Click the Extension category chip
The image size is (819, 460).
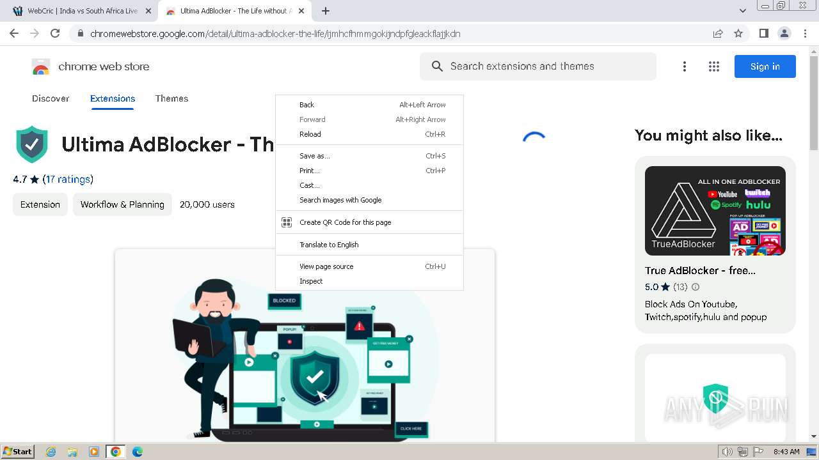(x=40, y=204)
